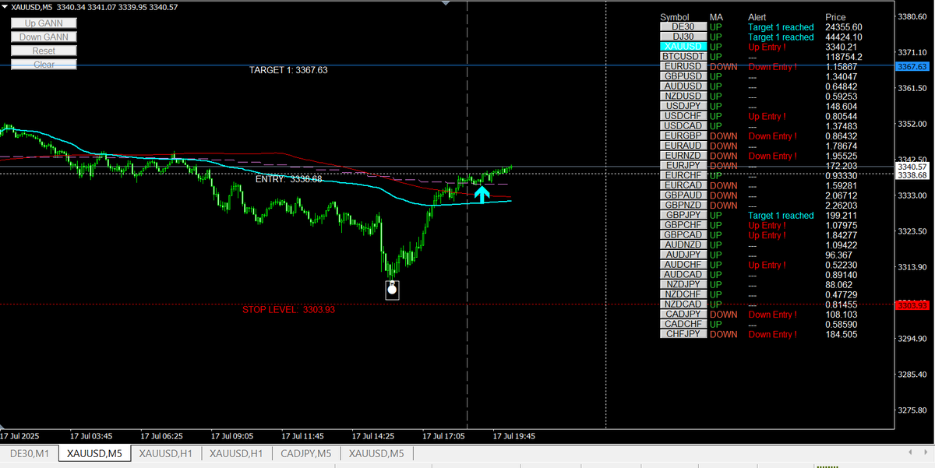Viewport: 935px width, 468px height.
Task: Click the 17 Jul 14:25 time label
Action: point(373,437)
